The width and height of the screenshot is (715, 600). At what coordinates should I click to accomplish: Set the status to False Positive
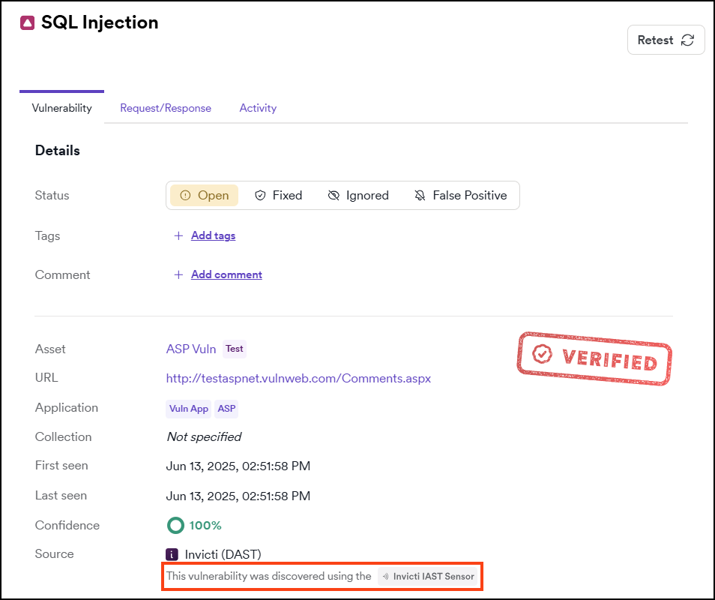(x=461, y=195)
